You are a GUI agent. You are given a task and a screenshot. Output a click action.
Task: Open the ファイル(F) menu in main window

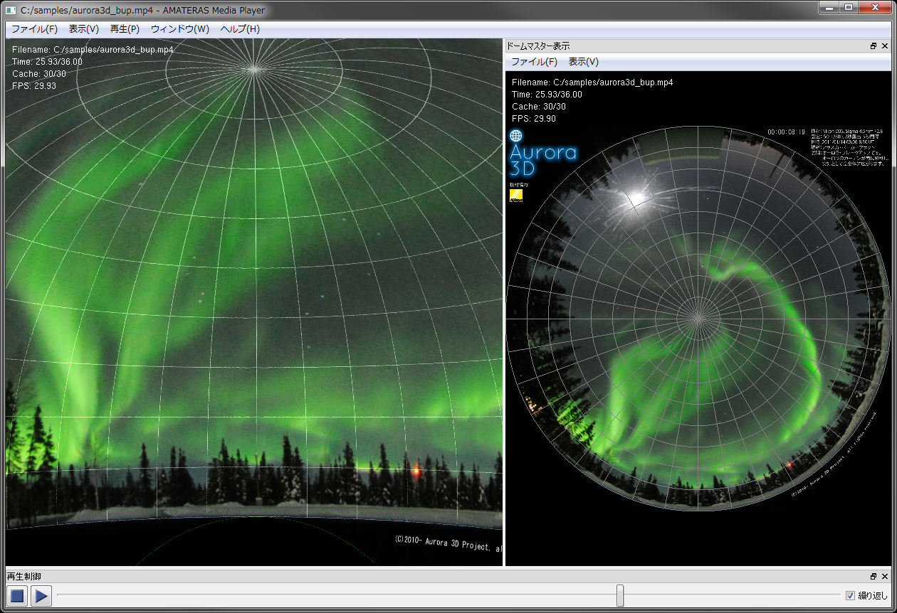pyautogui.click(x=34, y=29)
